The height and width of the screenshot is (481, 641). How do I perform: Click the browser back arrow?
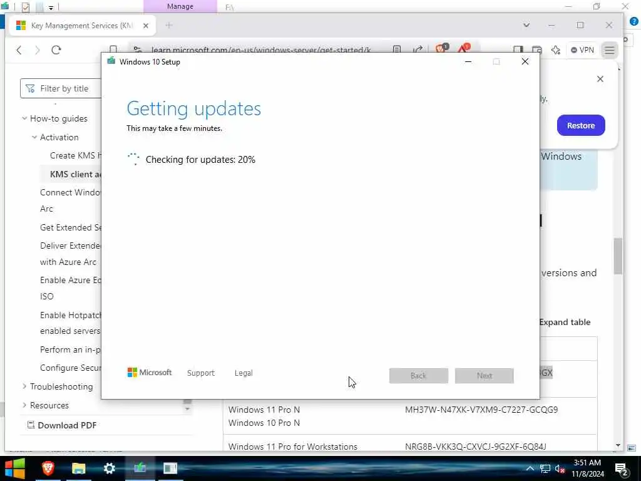(x=19, y=50)
